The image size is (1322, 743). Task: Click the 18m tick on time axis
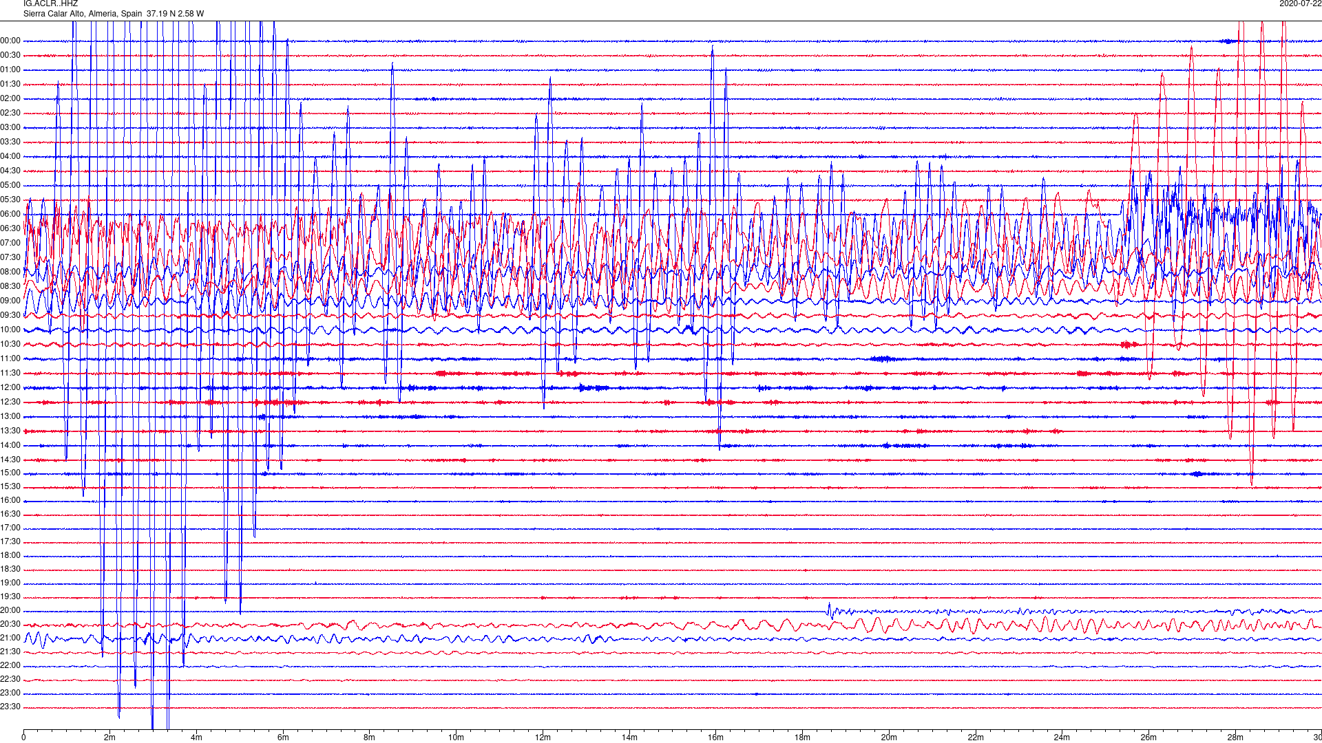coord(802,737)
